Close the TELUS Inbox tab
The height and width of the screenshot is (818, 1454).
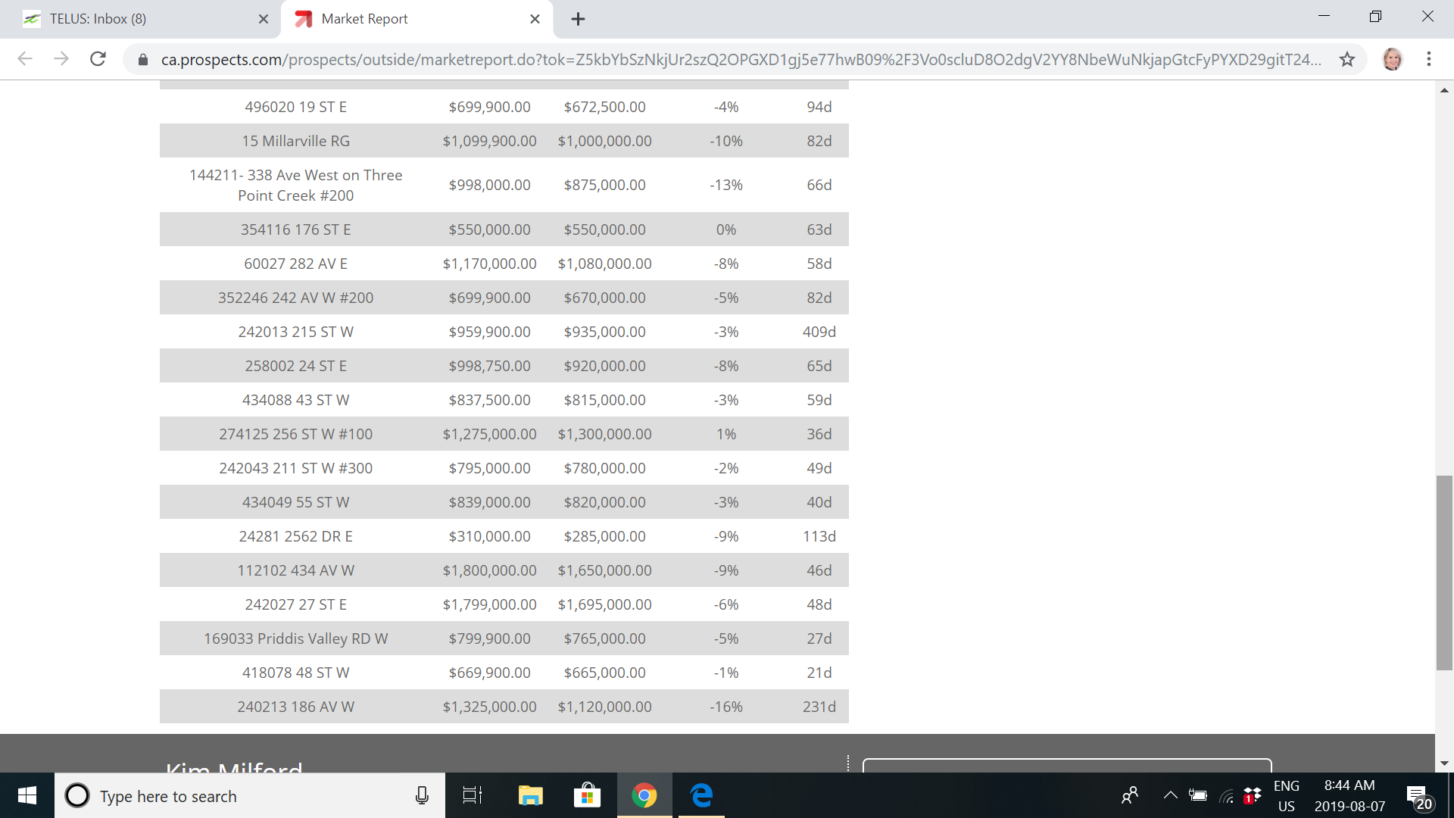pos(263,19)
